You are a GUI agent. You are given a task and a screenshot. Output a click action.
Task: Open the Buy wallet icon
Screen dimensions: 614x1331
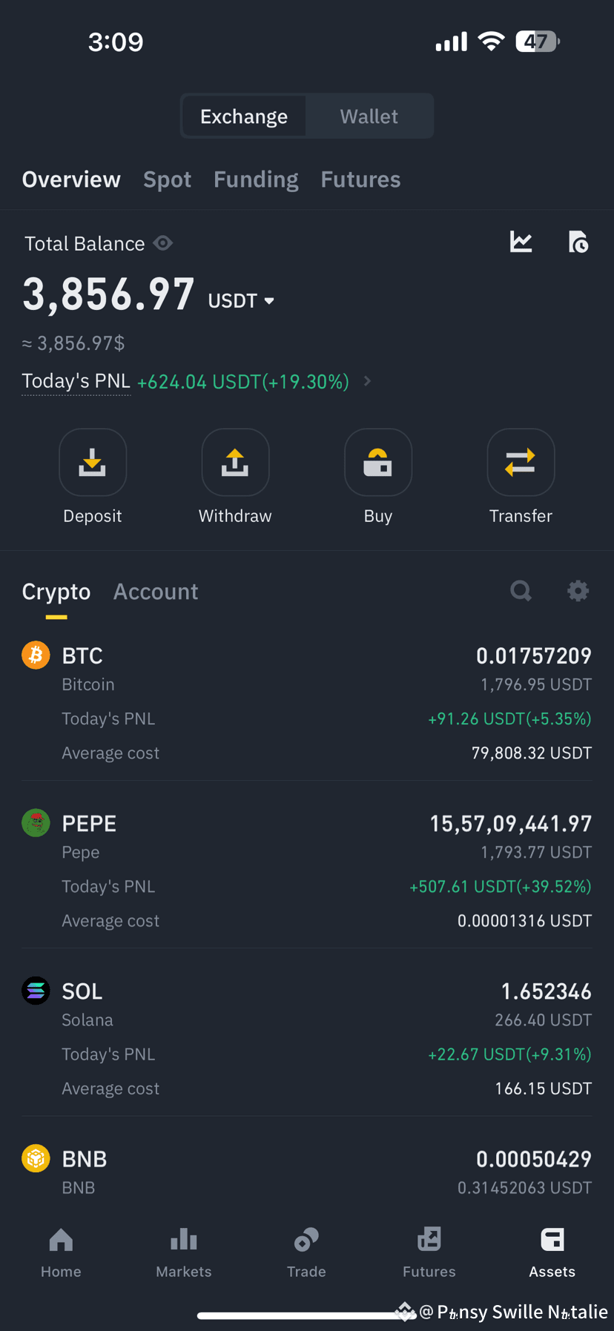tap(378, 462)
